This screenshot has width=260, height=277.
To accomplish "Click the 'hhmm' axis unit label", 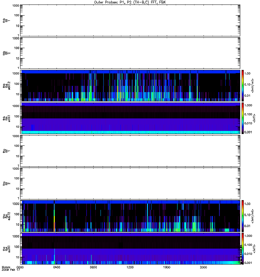I will 6,267.
